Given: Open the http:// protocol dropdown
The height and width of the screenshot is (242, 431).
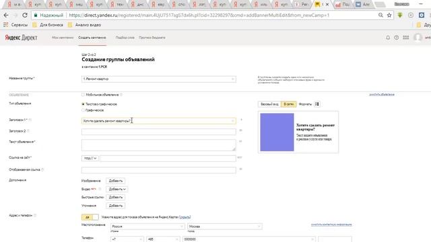Looking at the screenshot, I should coord(90,159).
